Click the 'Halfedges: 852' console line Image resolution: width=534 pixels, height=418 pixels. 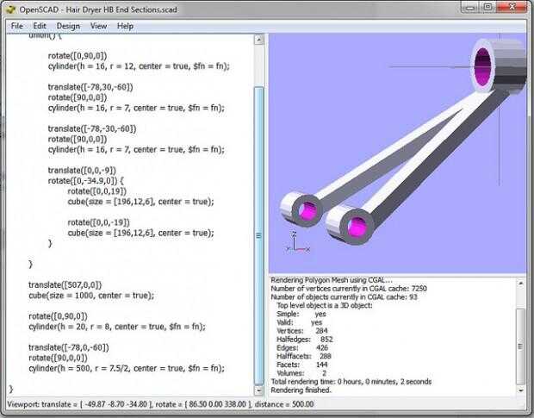tap(304, 340)
